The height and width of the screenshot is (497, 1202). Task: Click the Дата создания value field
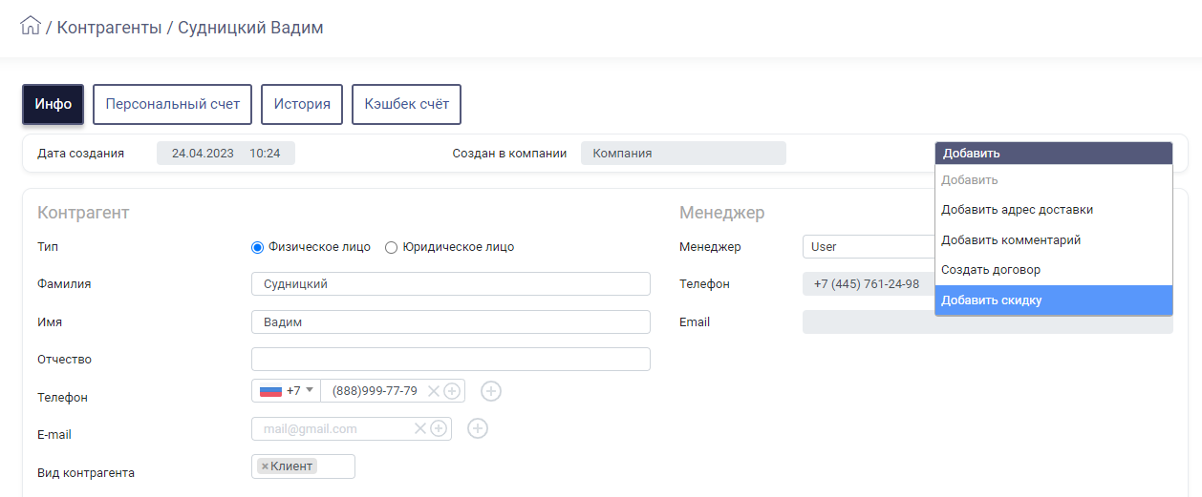(x=225, y=154)
